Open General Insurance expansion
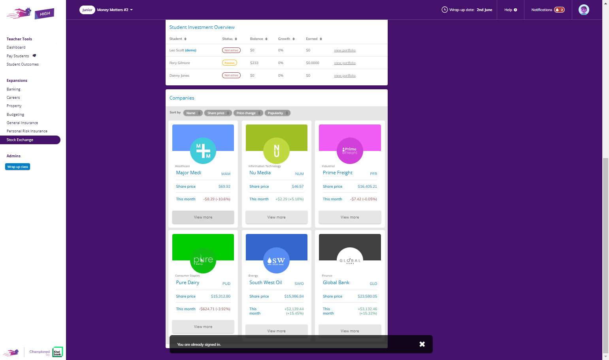This screenshot has width=609, height=360. point(23,123)
